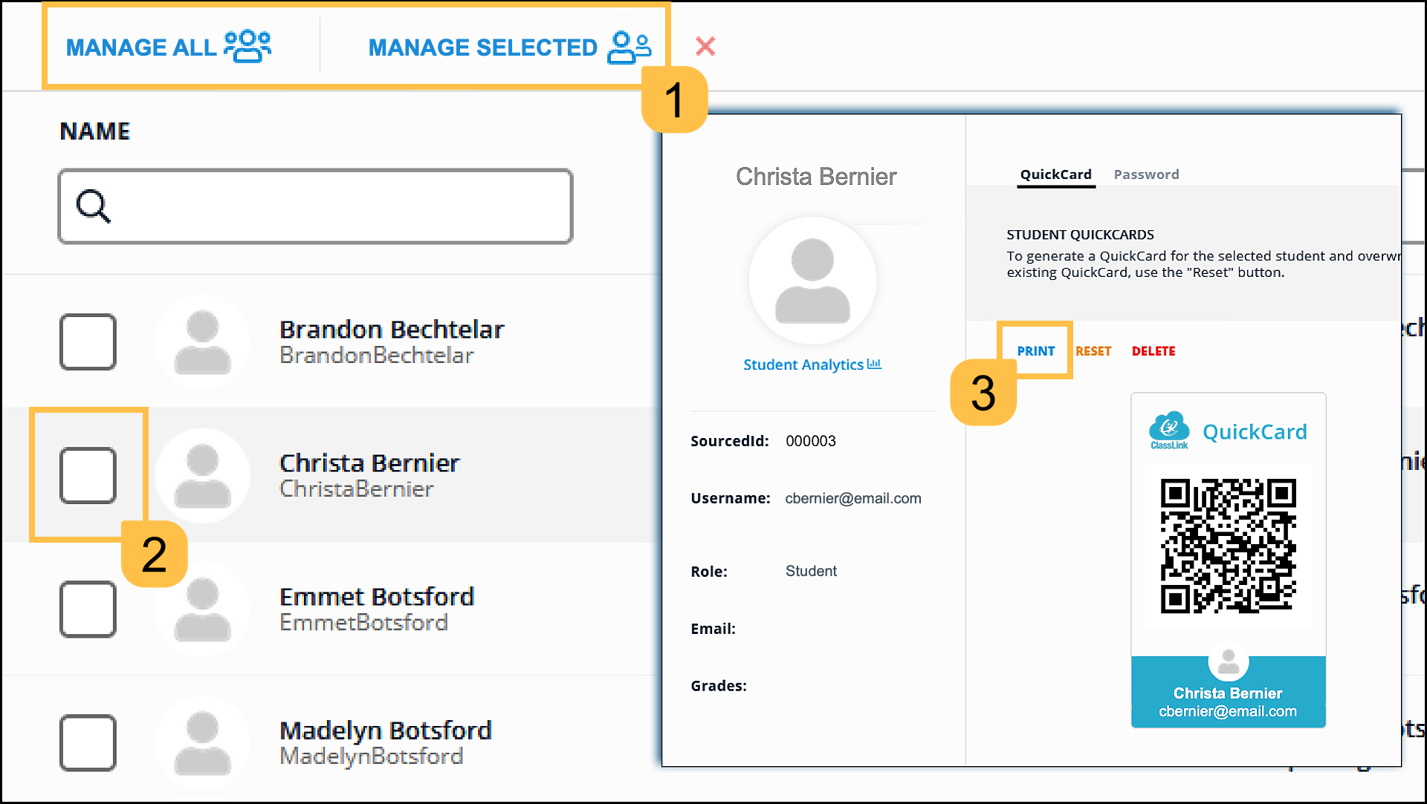
Task: Click the orange RESET button
Action: tap(1093, 351)
